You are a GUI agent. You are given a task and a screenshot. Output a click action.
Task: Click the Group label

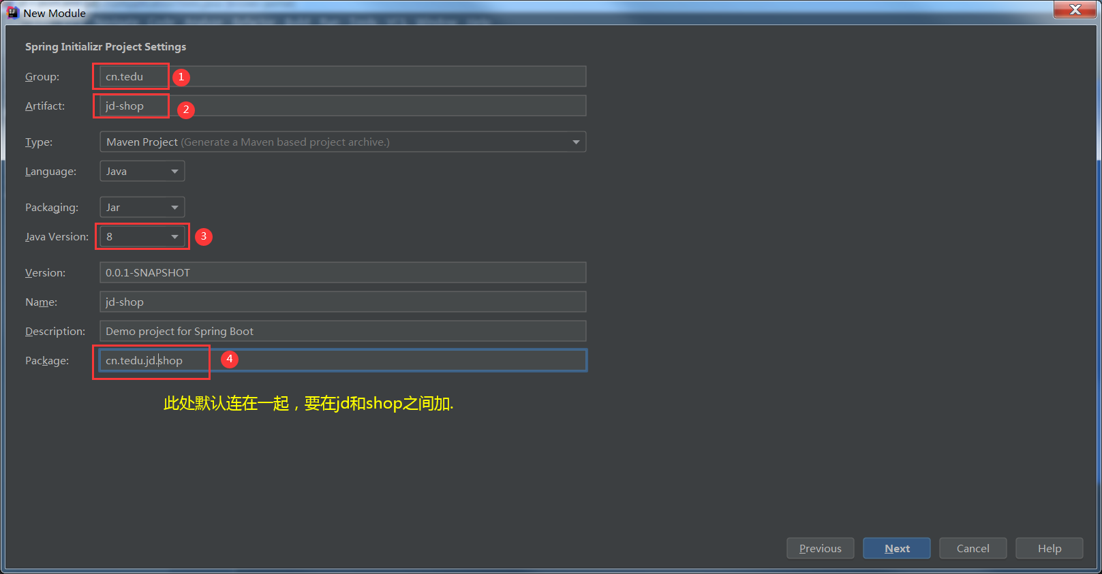click(x=42, y=76)
